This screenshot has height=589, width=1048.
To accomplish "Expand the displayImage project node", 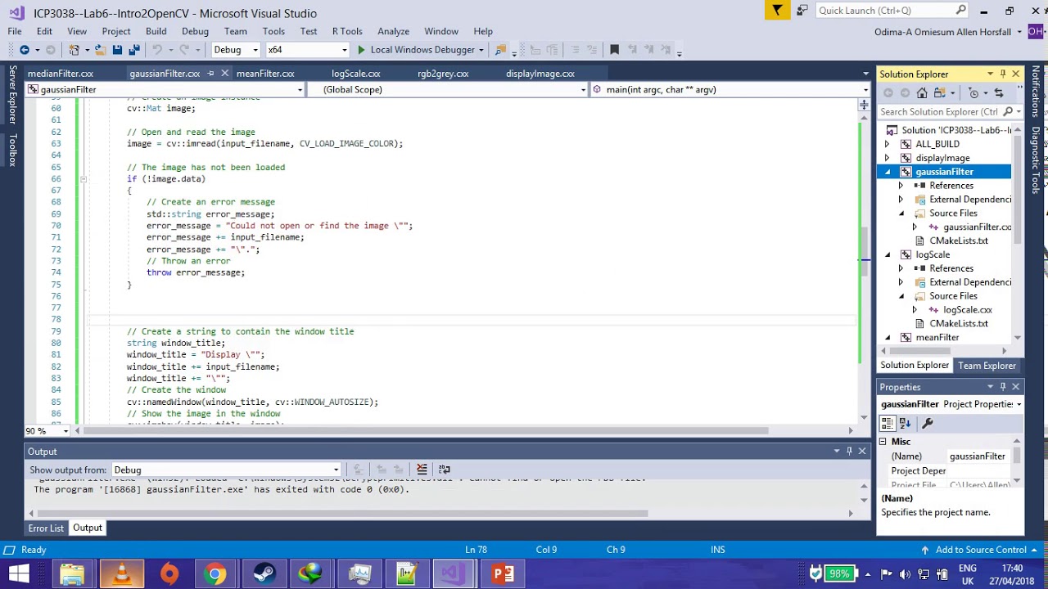I will (x=887, y=158).
